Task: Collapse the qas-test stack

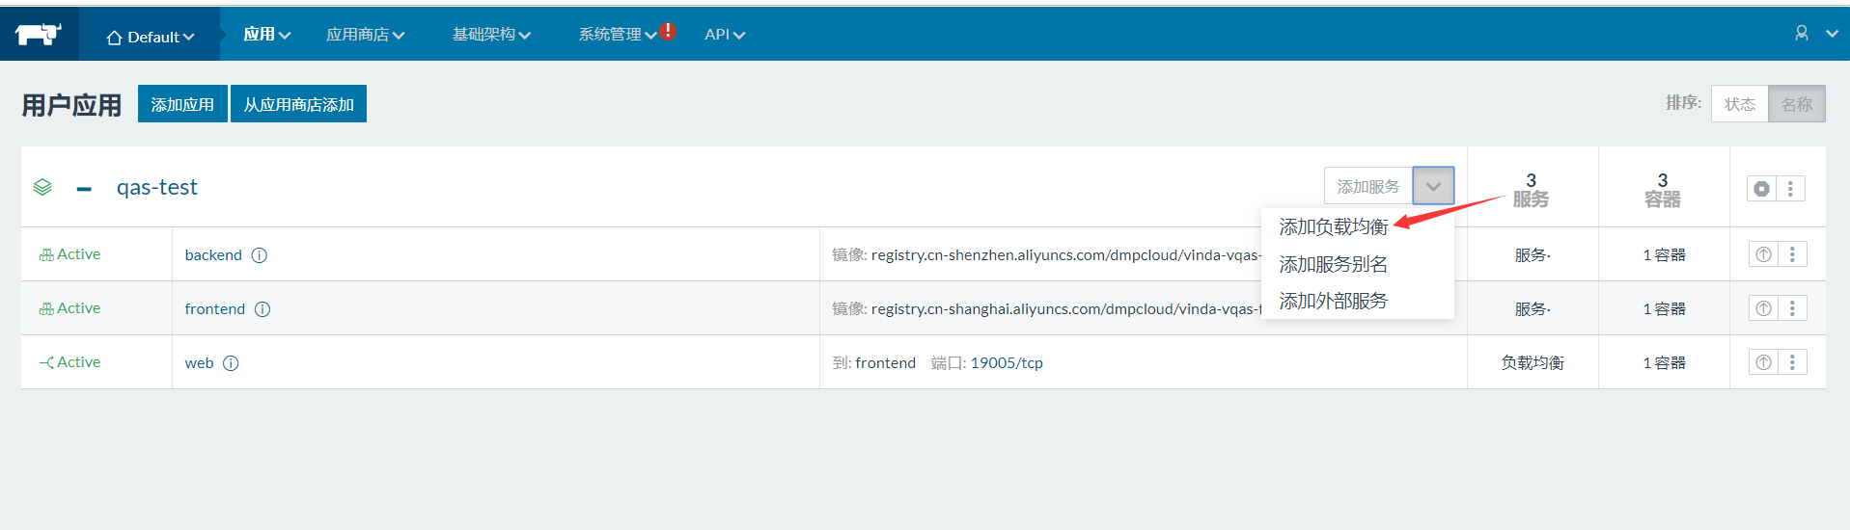Action: 84,189
